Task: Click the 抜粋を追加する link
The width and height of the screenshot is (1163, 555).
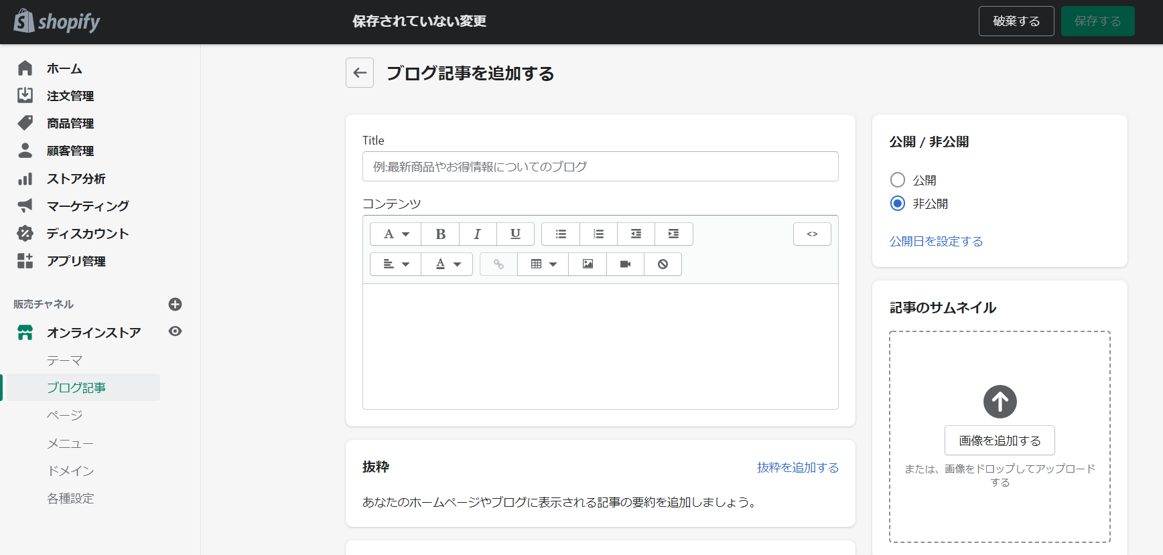Action: (x=797, y=467)
